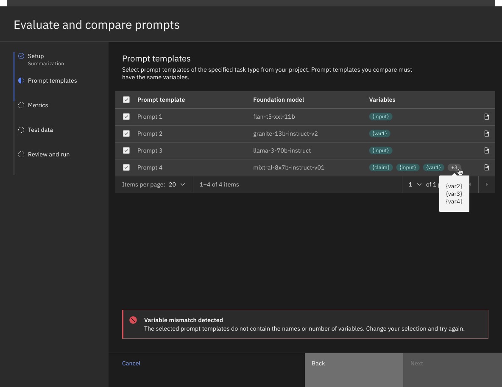
Task: Click the Foundation model column header
Action: (279, 100)
